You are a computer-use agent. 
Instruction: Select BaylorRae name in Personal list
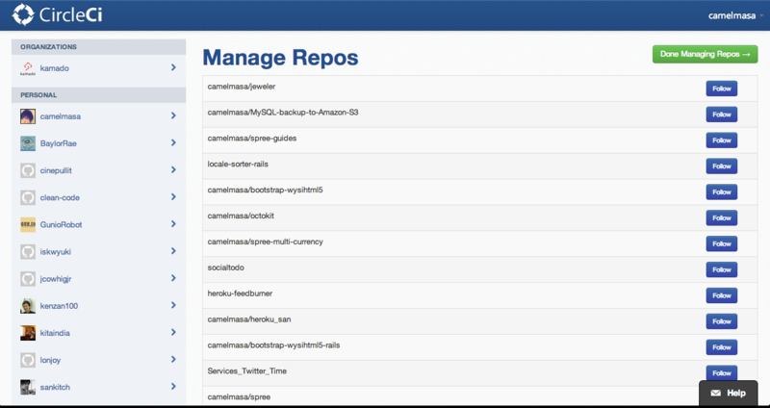[59, 143]
